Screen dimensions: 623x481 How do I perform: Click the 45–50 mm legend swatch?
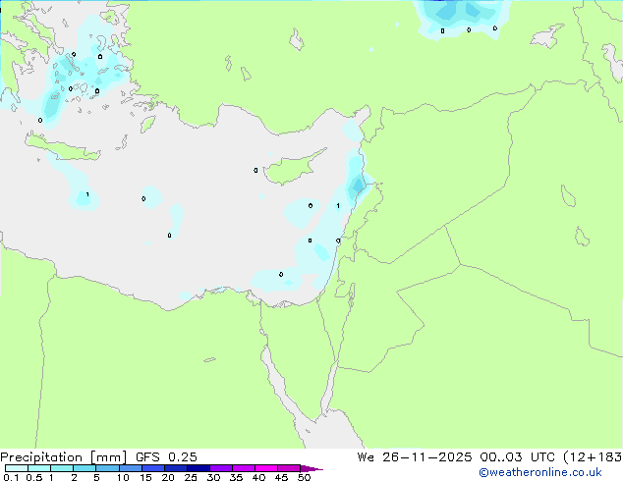point(289,468)
